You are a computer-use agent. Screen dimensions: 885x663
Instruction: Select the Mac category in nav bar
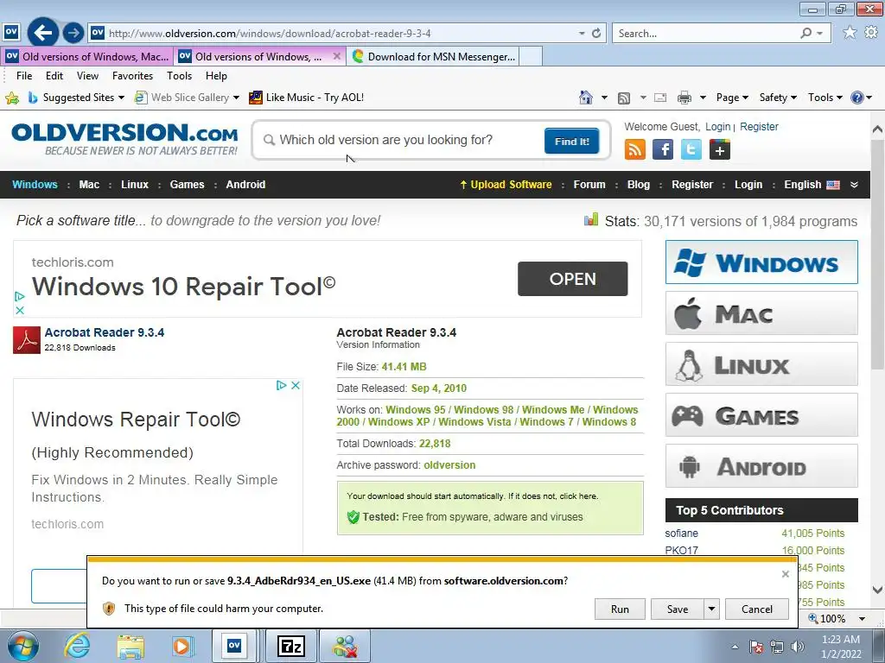pyautogui.click(x=89, y=185)
